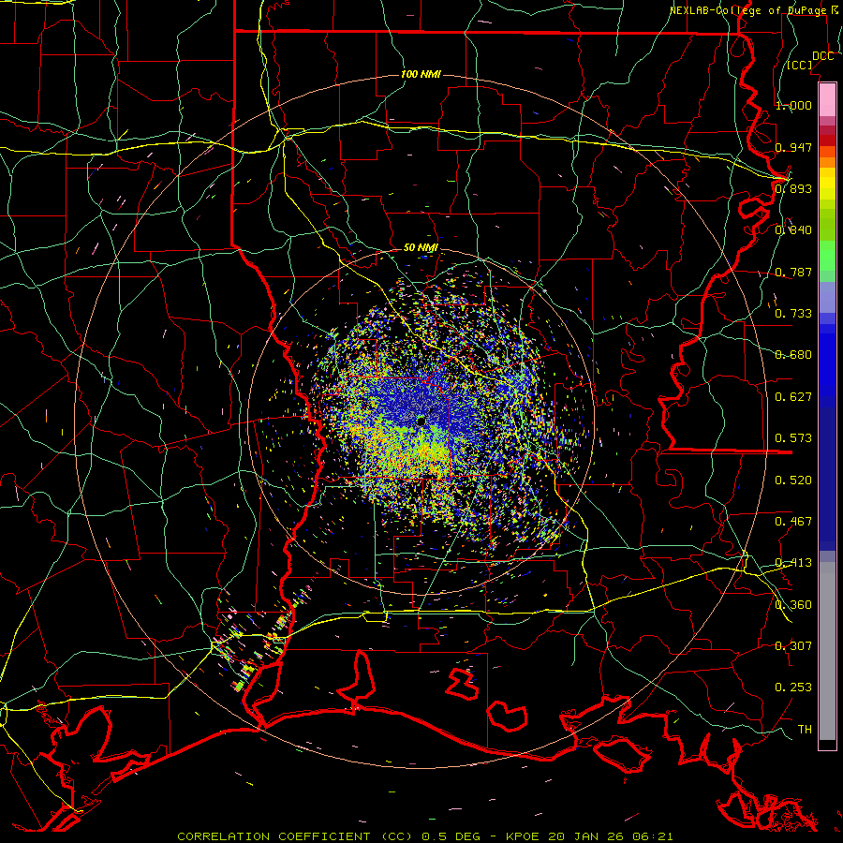The height and width of the screenshot is (843, 843).
Task: Click the TH label at the scale bottom
Action: 805,730
